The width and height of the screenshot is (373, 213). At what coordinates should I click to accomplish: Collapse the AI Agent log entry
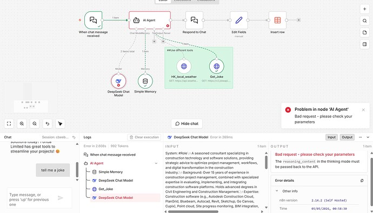pyautogui.click(x=156, y=163)
